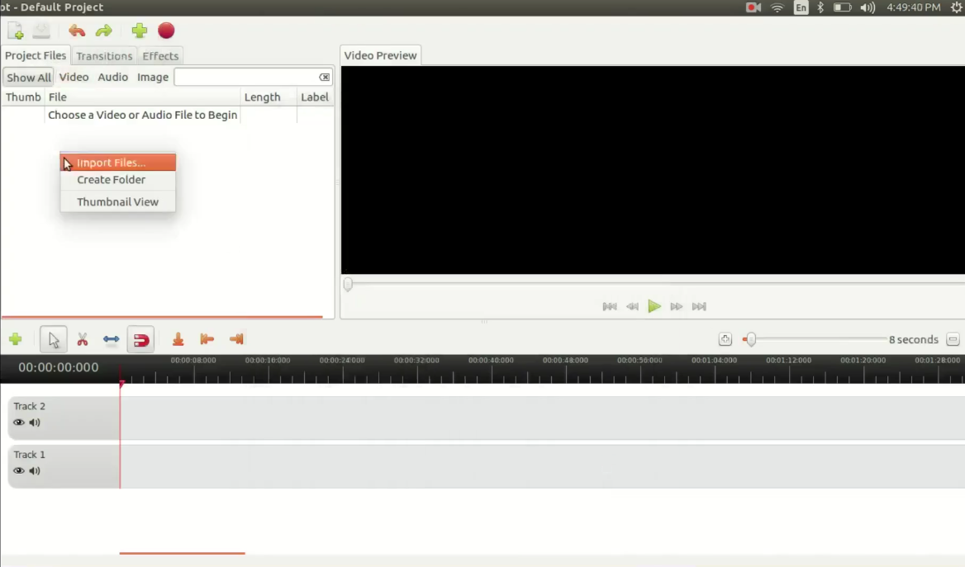Click the timeline horizontal scrollbar
Viewport: 965px width, 567px height.
[182, 553]
